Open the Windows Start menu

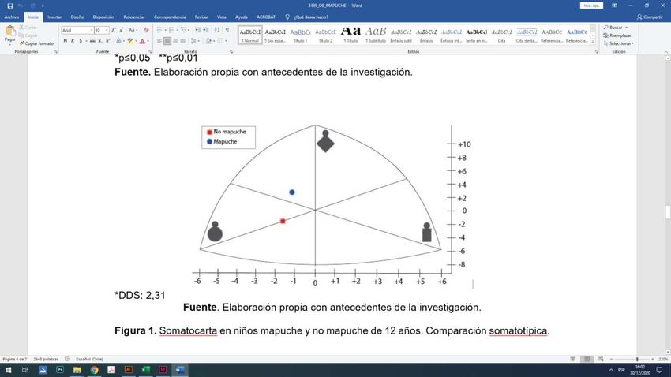8,370
